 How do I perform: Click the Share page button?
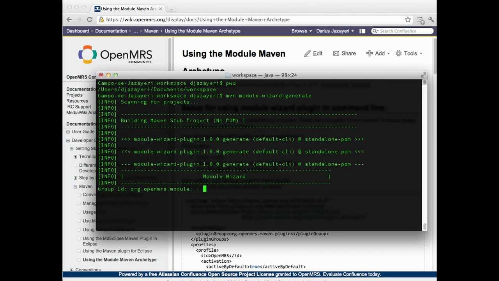344,53
